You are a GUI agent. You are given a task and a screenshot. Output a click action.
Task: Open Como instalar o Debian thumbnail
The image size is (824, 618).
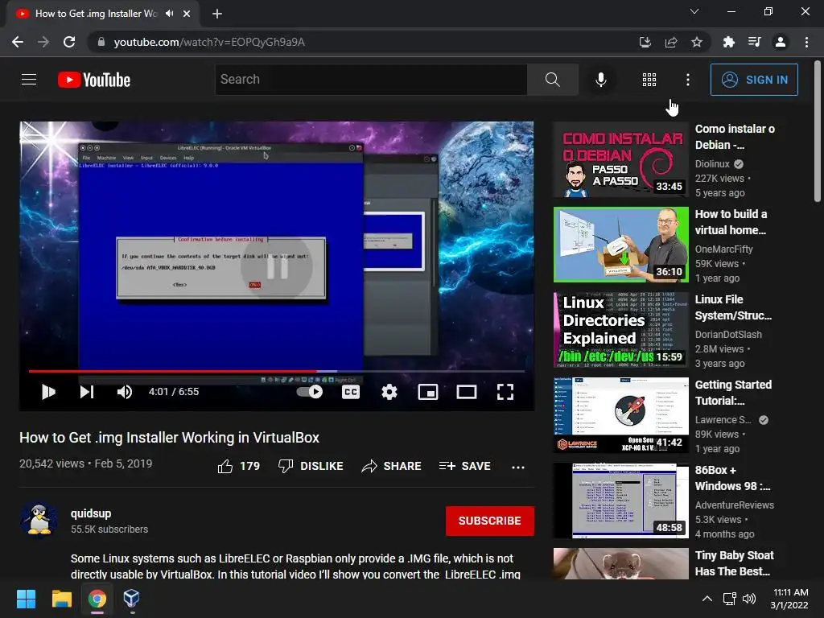click(620, 160)
